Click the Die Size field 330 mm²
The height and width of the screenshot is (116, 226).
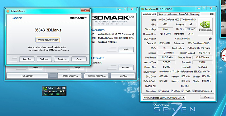point(191,29)
